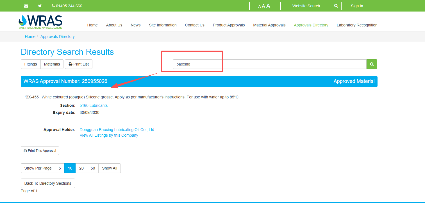Click the envelope email icon

(26, 6)
